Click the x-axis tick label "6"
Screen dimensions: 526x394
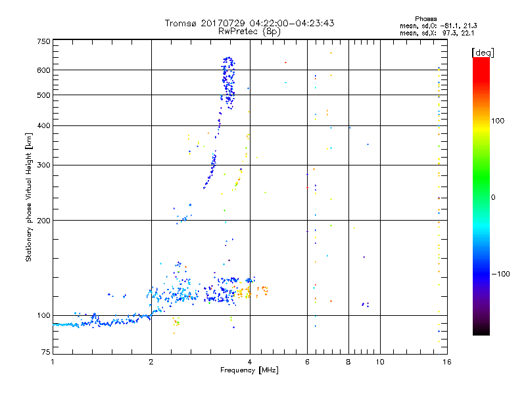(307, 362)
